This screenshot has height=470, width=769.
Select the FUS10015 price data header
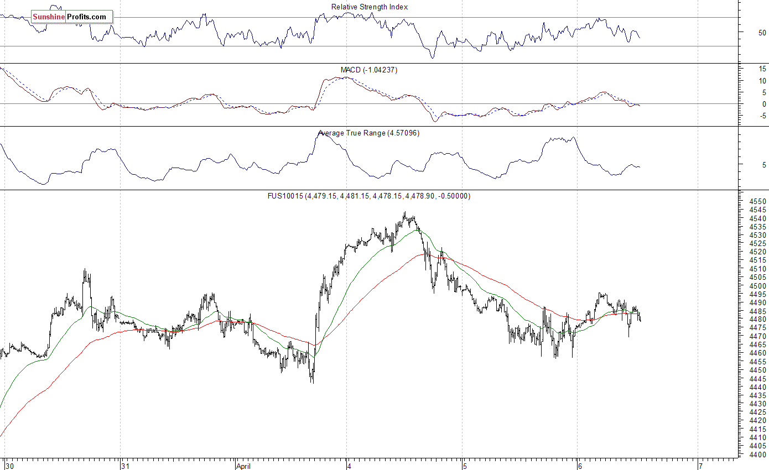[x=369, y=196]
